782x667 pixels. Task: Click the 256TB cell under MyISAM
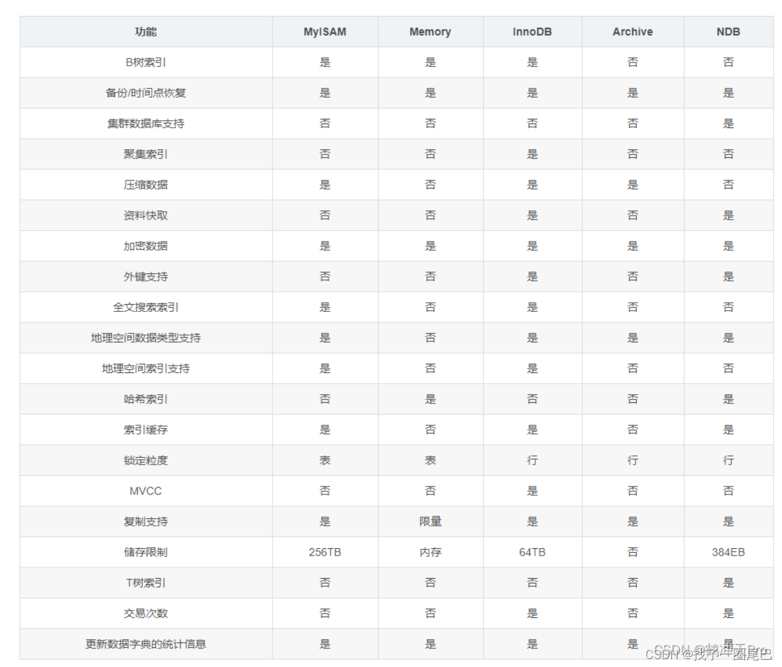click(x=324, y=552)
